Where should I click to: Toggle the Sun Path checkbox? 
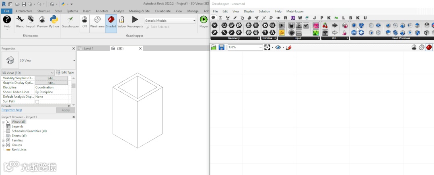[37, 102]
